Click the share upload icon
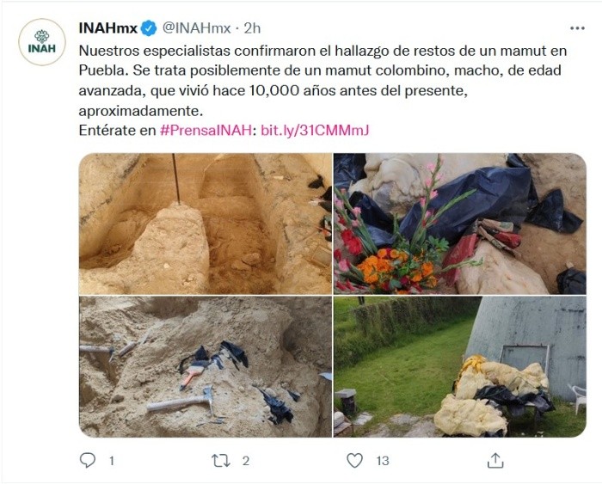The width and height of the screenshot is (602, 484). pos(495,460)
